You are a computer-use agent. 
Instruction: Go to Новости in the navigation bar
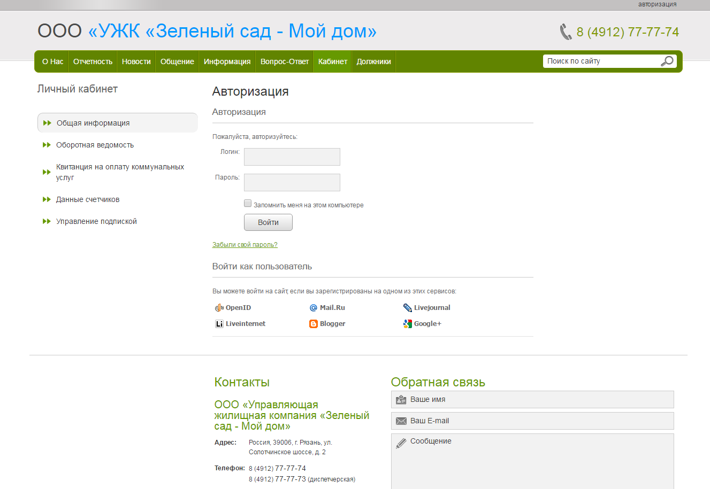coord(136,61)
